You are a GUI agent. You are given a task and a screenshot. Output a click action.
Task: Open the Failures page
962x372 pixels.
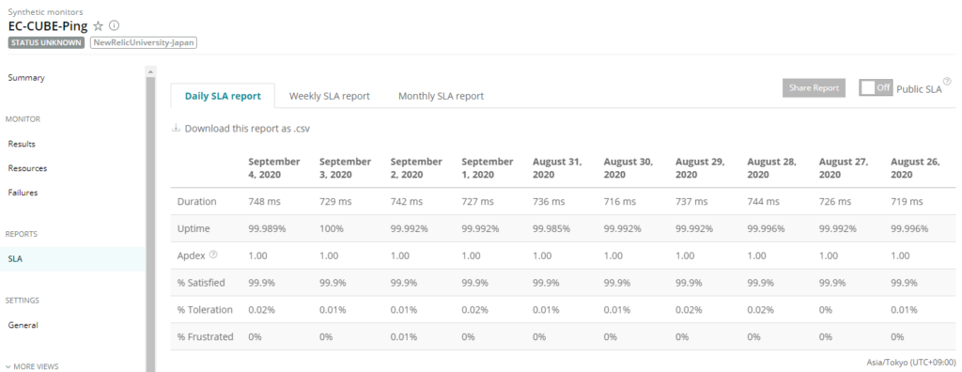(x=23, y=193)
